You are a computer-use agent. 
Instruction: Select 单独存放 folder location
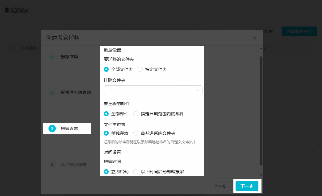coord(116,133)
